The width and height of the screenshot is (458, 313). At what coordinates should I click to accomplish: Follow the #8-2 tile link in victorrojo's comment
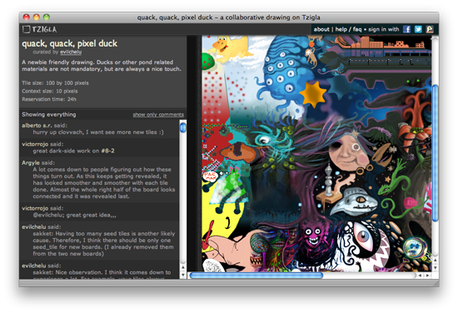[x=107, y=151]
